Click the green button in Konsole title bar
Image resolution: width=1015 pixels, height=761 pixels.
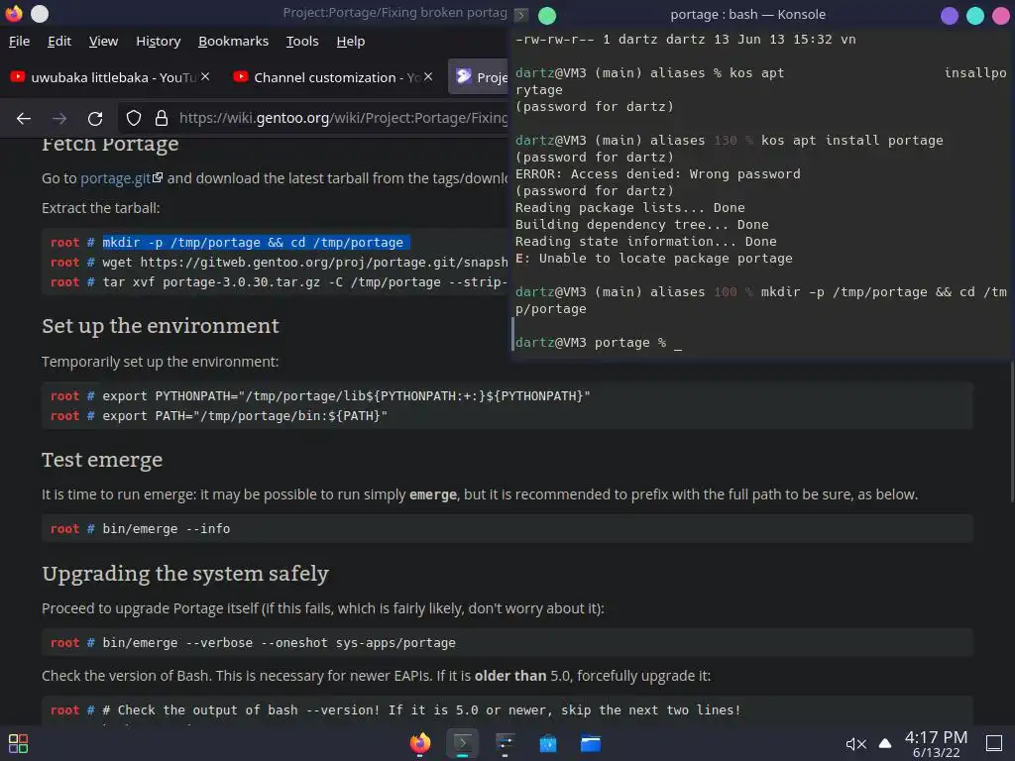(547, 14)
